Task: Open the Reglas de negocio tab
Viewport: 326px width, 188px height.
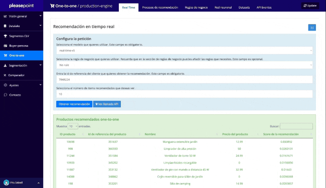Action: tap(196, 8)
